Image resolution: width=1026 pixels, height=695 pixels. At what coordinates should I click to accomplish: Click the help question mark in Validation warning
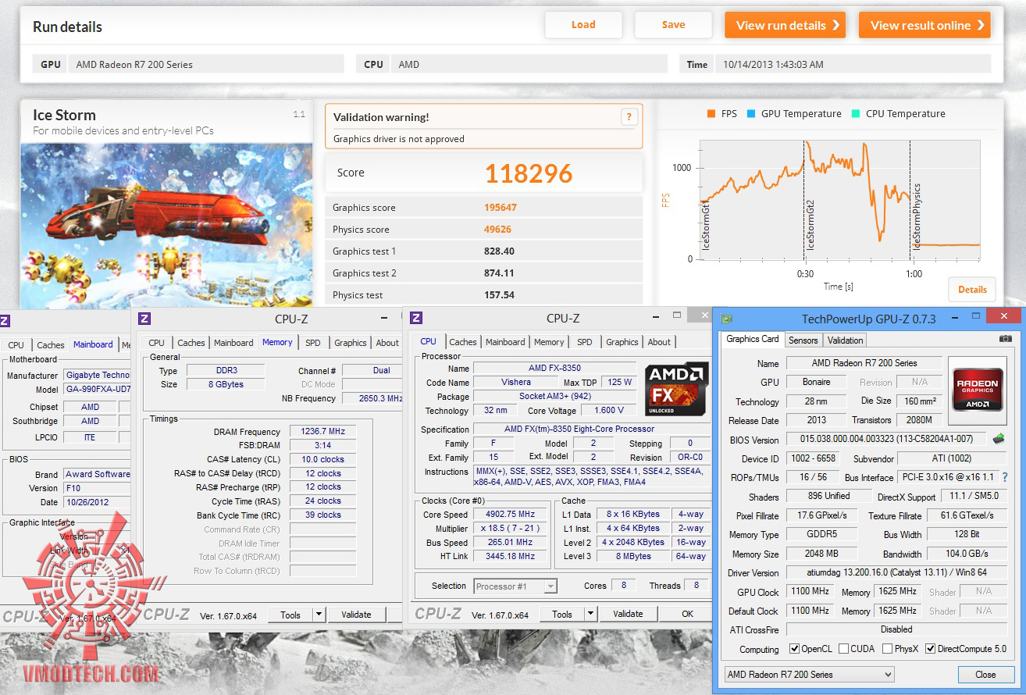[x=629, y=117]
